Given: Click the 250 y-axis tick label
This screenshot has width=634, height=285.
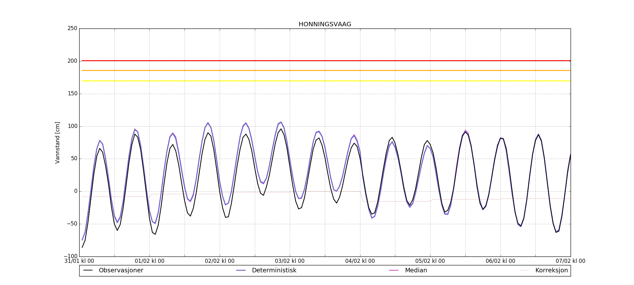Looking at the screenshot, I should click(72, 28).
